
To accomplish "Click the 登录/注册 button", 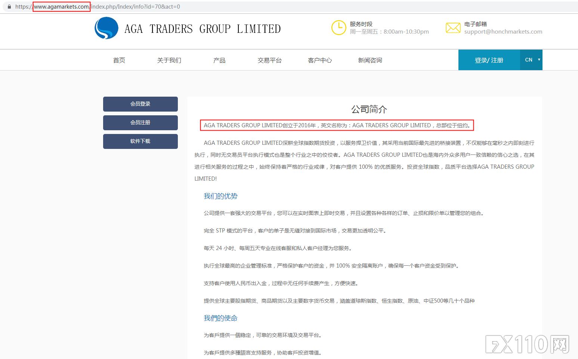I will click(489, 60).
